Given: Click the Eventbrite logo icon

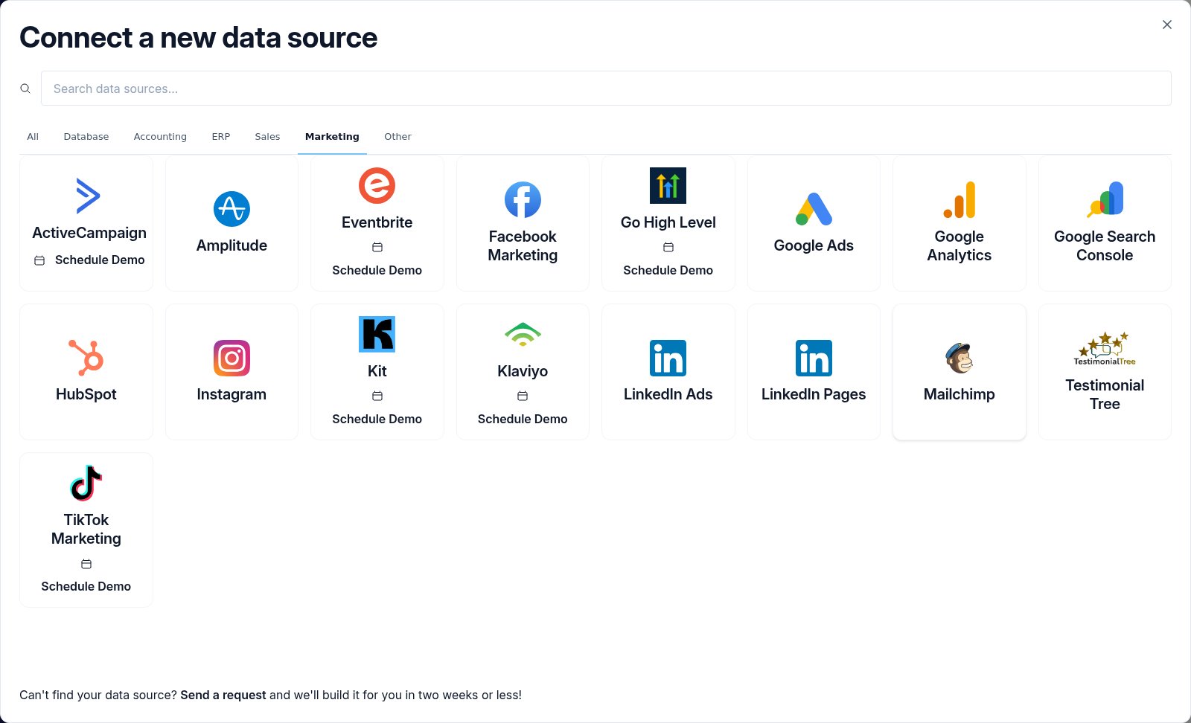Looking at the screenshot, I should pos(377,186).
